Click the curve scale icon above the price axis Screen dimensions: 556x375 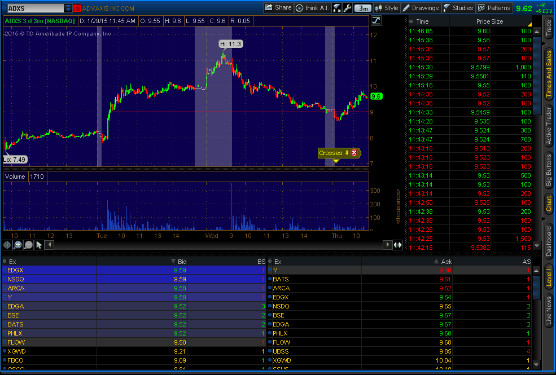(x=376, y=21)
